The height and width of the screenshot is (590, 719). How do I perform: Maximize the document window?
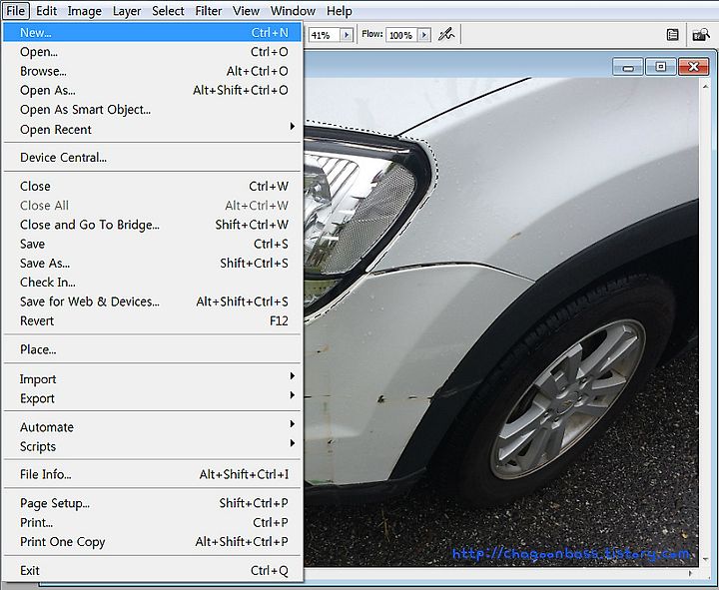pyautogui.click(x=661, y=67)
